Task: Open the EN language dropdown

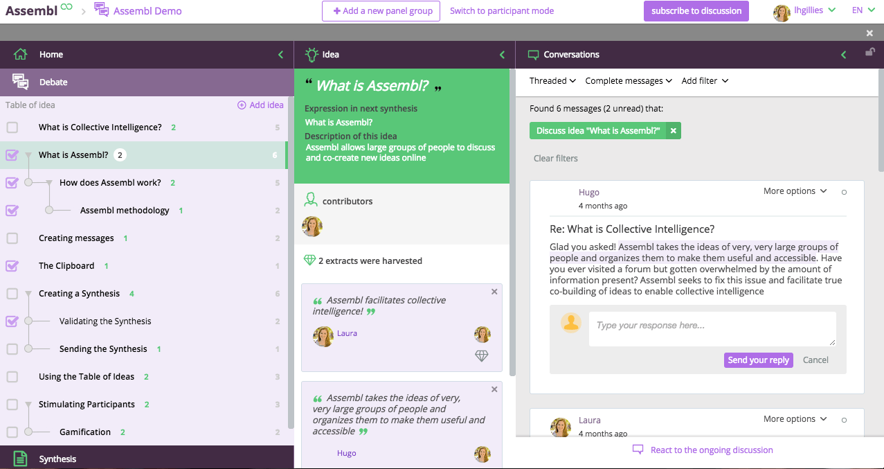Action: pyautogui.click(x=863, y=10)
